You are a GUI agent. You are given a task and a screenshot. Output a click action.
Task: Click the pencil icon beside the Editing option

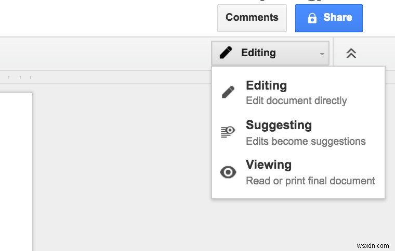pyautogui.click(x=228, y=92)
